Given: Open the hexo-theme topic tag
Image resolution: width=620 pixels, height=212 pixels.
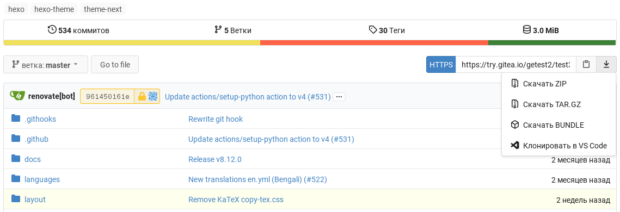Looking at the screenshot, I should pyautogui.click(x=54, y=9).
